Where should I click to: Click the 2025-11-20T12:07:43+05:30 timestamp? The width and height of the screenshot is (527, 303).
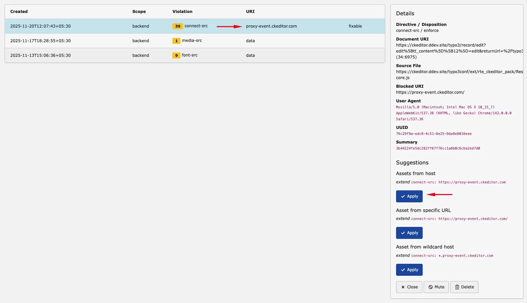coord(41,26)
